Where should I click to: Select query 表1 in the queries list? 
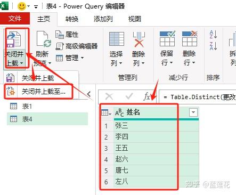pos(47,107)
